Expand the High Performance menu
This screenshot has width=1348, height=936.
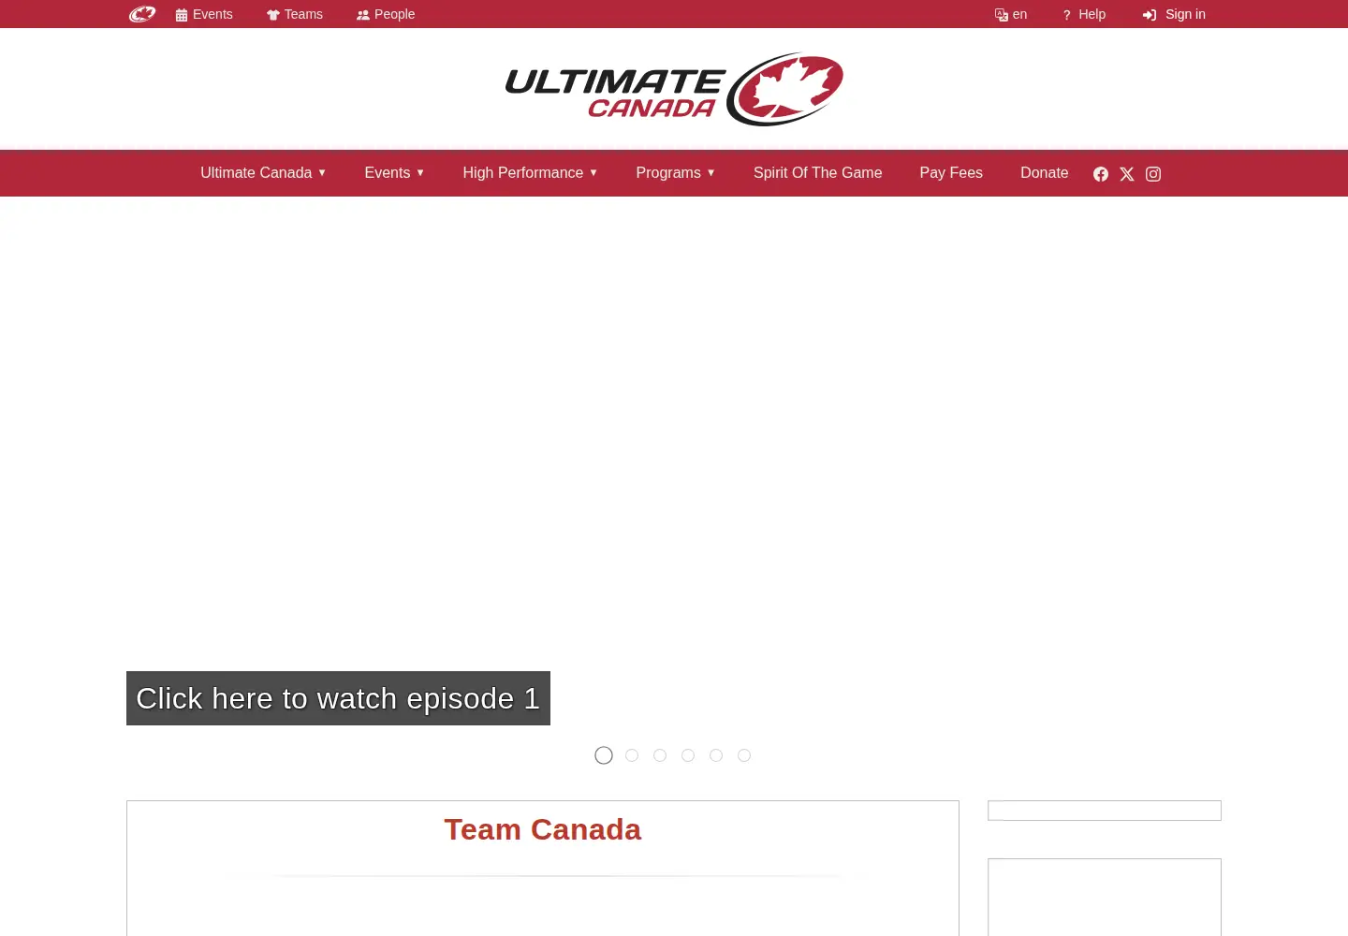[530, 173]
